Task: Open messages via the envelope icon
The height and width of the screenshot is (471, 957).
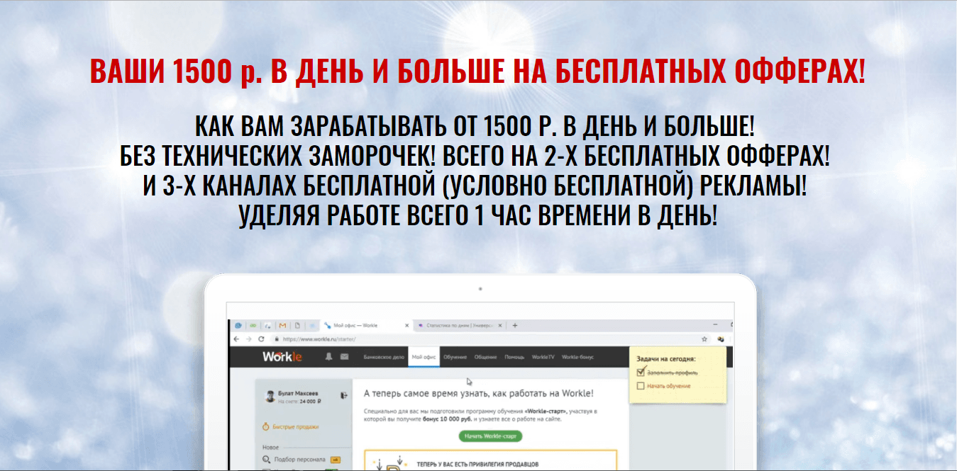Action: 344,356
